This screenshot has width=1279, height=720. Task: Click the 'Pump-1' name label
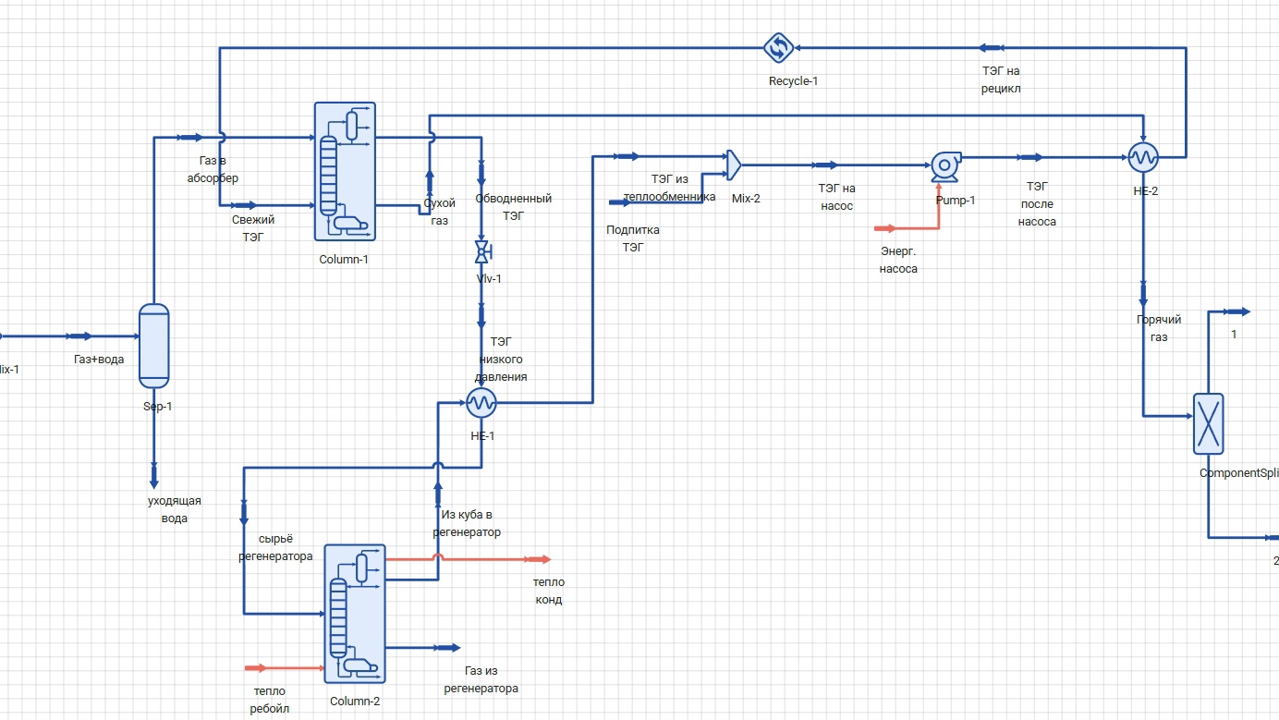(x=956, y=200)
